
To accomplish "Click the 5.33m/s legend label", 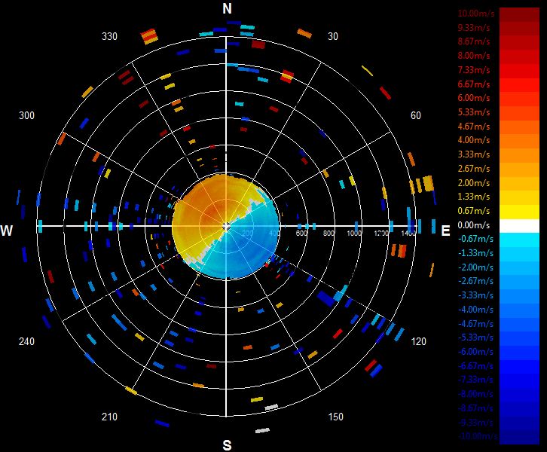I will click(x=474, y=112).
